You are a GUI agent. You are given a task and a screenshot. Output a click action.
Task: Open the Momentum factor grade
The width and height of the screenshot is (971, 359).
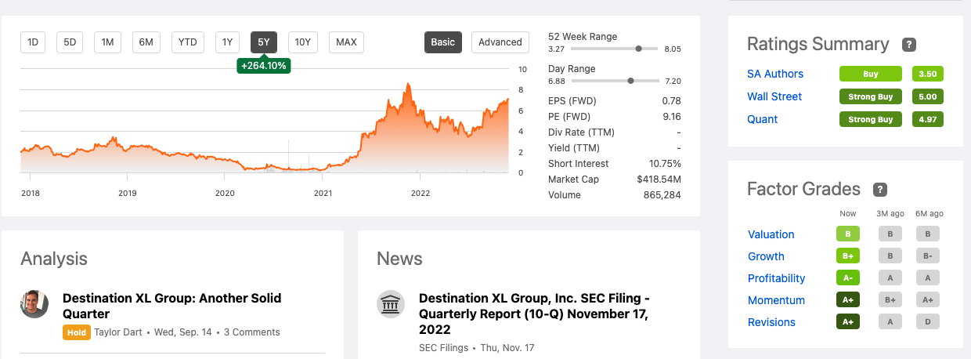776,300
